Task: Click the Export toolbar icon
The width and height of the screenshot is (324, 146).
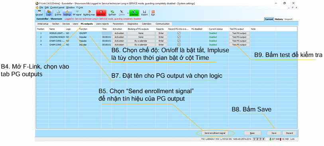Action: coord(144,13)
